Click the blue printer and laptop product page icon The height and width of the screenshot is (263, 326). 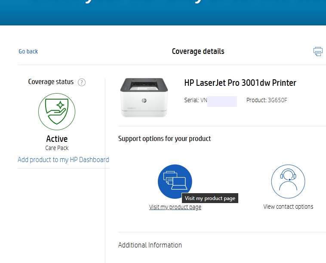pos(175,182)
